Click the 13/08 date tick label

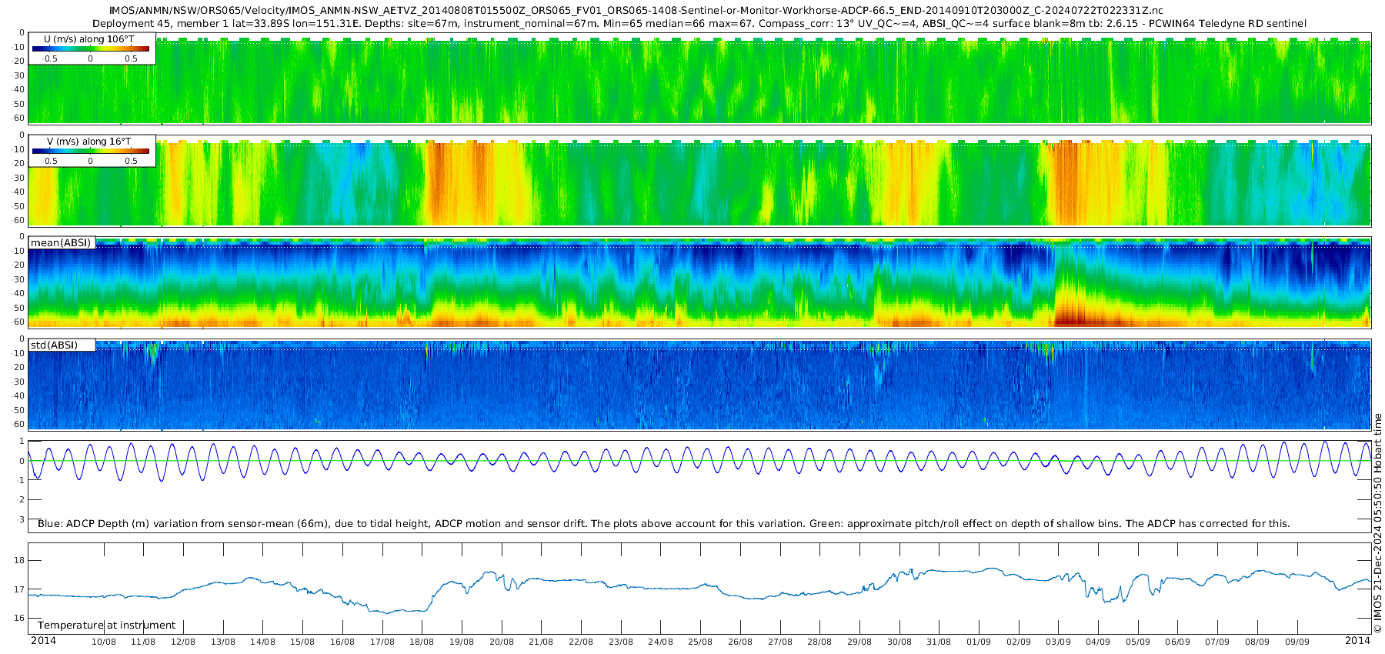click(x=223, y=642)
